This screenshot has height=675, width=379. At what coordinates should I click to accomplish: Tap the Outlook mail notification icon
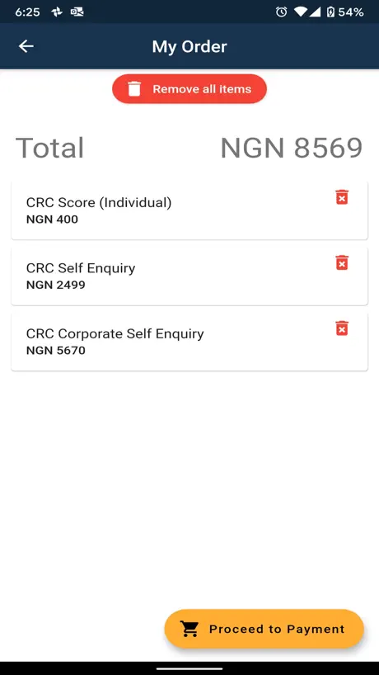click(77, 12)
